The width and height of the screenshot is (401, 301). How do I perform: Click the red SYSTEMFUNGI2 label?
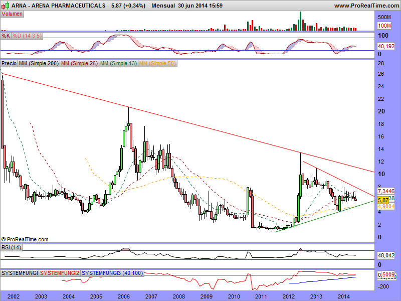pos(60,273)
